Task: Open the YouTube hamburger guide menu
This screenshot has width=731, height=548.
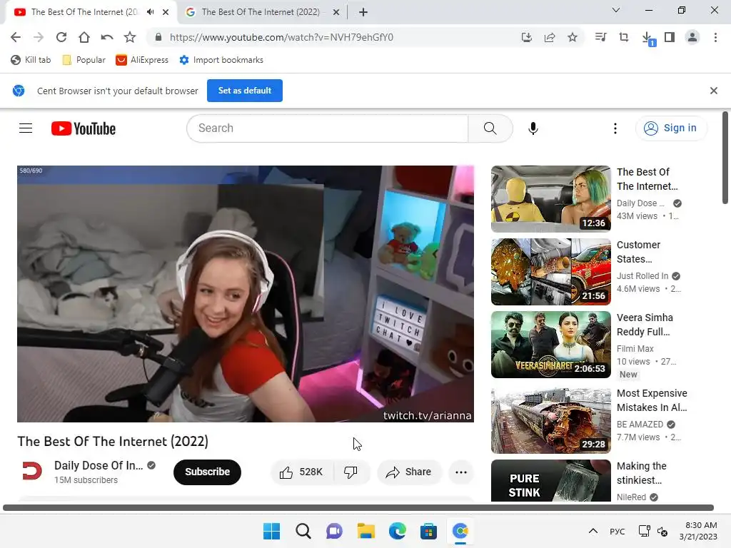Action: point(26,128)
